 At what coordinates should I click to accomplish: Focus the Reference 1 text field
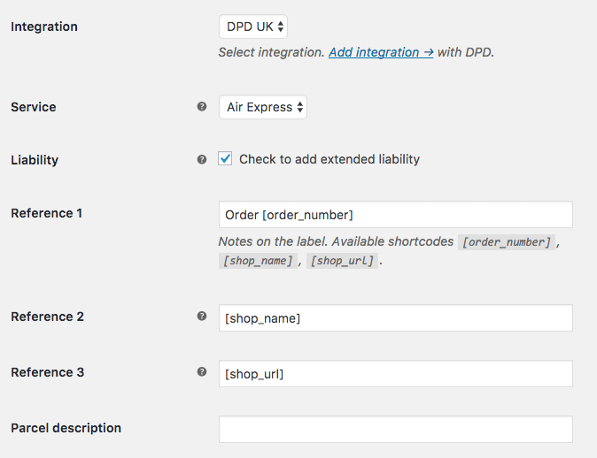(x=396, y=215)
